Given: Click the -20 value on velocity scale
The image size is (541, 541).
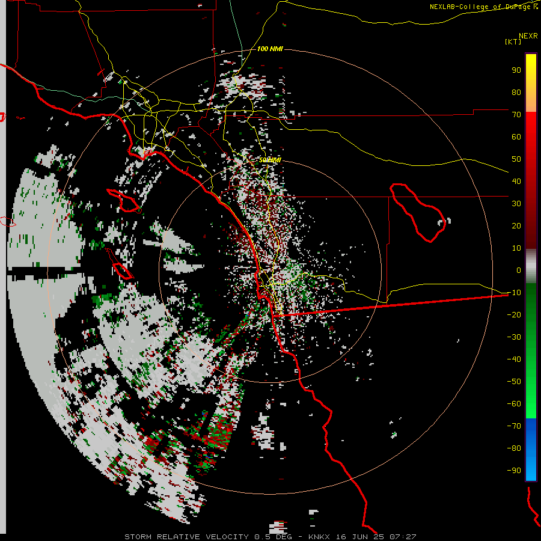Looking at the screenshot, I should [514, 314].
